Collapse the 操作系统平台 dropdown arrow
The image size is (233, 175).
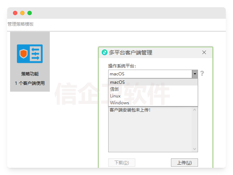coord(195,74)
